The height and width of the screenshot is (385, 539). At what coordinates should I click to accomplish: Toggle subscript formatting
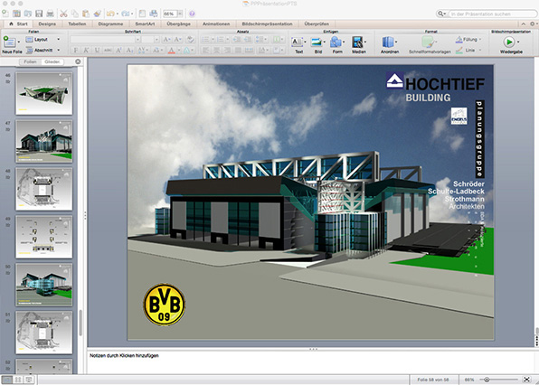point(129,50)
